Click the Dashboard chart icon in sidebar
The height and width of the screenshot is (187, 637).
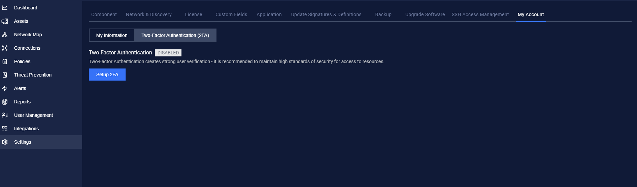pos(5,8)
